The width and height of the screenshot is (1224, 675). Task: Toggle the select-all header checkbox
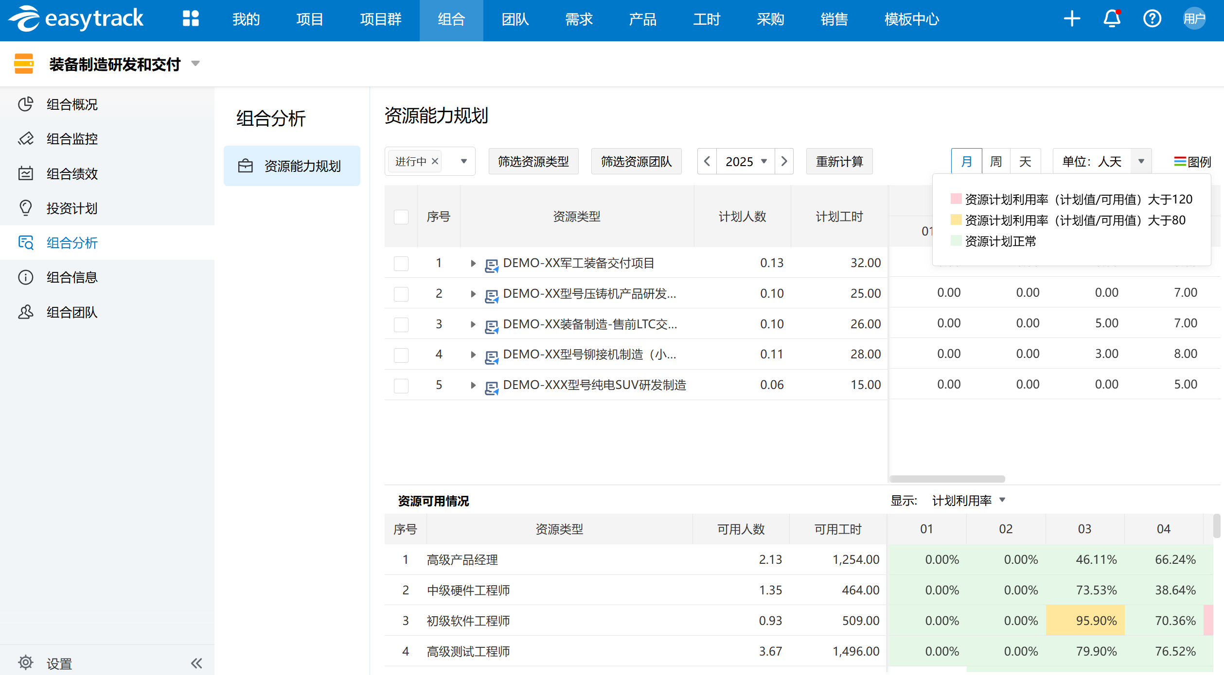(x=401, y=217)
